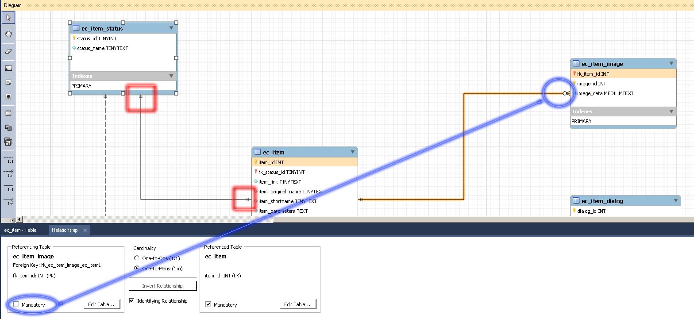The height and width of the screenshot is (319, 694).
Task: Choose the new image tool
Action: (x=8, y=96)
